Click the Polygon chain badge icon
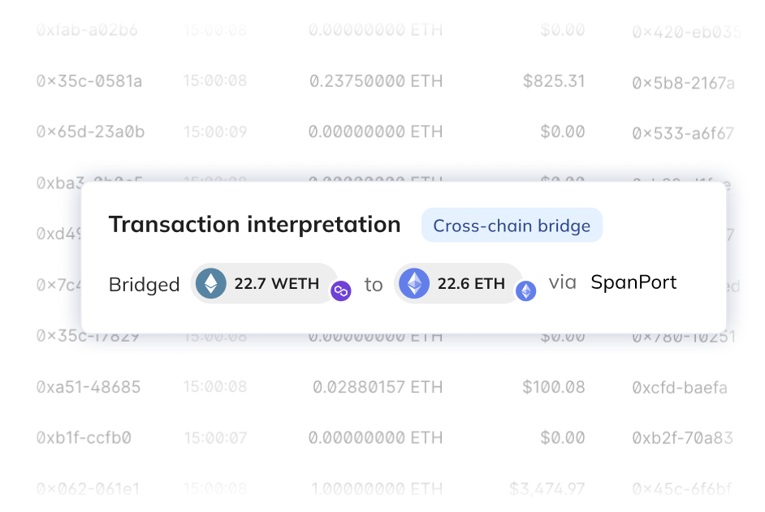 pos(340,290)
